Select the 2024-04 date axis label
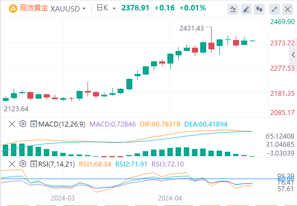This screenshot has height=206, width=297. coord(170,198)
